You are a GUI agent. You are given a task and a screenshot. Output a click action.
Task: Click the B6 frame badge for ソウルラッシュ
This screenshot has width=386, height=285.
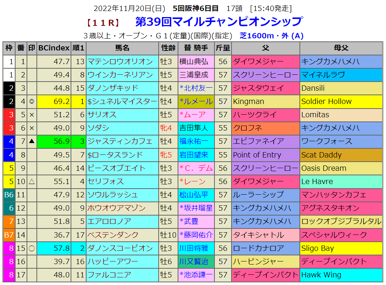point(9,195)
